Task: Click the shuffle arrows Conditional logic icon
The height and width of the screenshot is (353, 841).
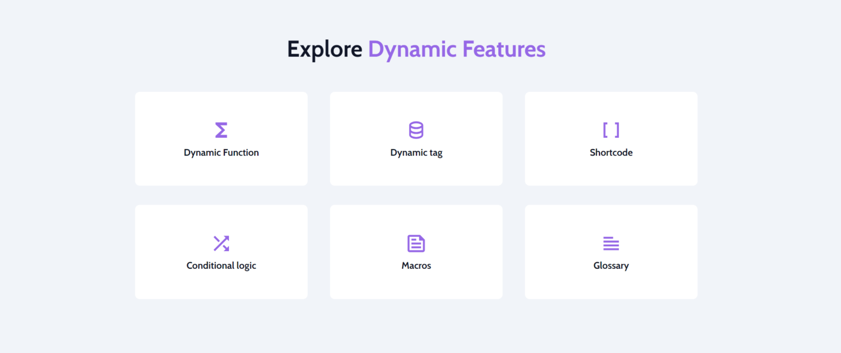Action: click(x=221, y=244)
